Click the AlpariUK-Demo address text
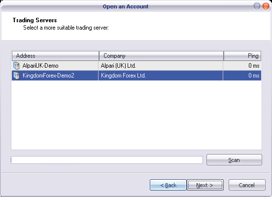 [40, 66]
